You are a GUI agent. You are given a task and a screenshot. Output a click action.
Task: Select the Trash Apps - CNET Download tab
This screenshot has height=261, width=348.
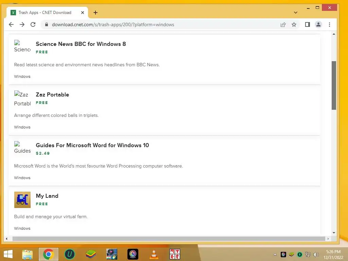(x=47, y=13)
